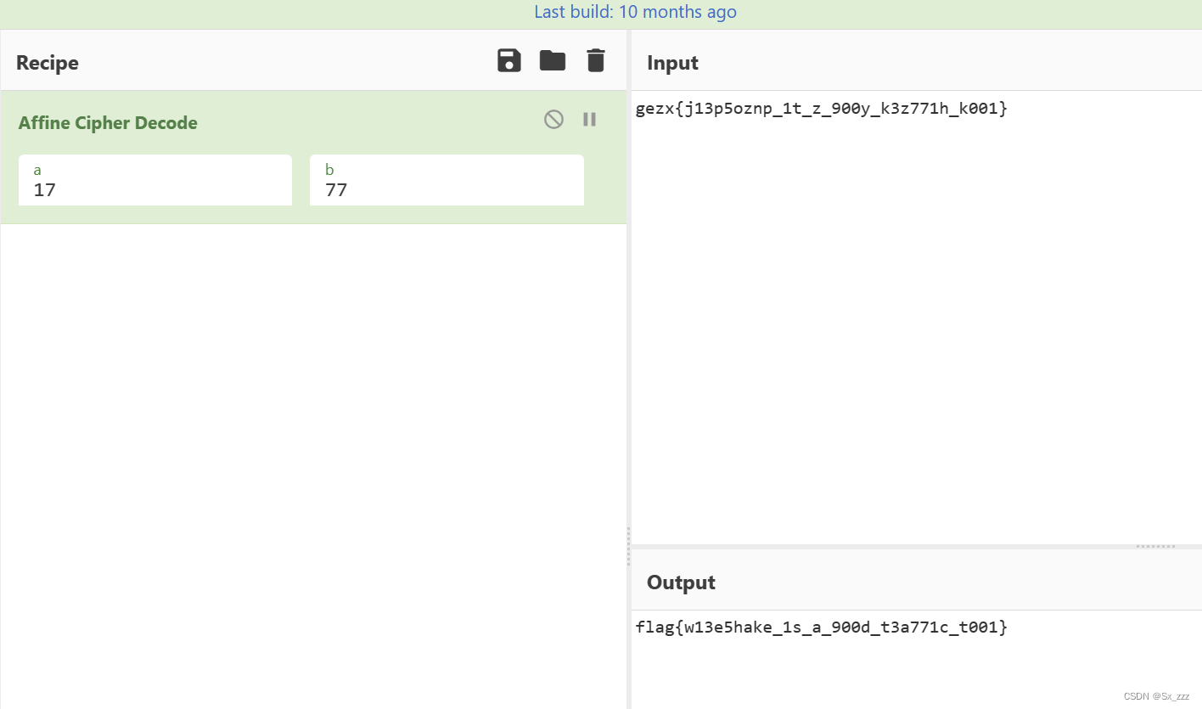Click the decoded flag text in Output
Image resolution: width=1202 pixels, height=709 pixels.
[822, 627]
